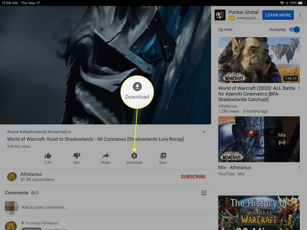The image size is (307, 230).
Task: Tap the 41.3K subscribers text
Action: 37,179
